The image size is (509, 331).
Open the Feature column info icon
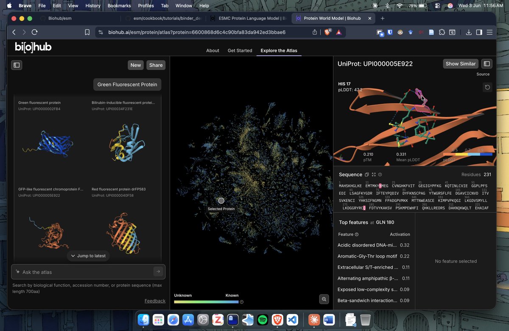point(356,234)
